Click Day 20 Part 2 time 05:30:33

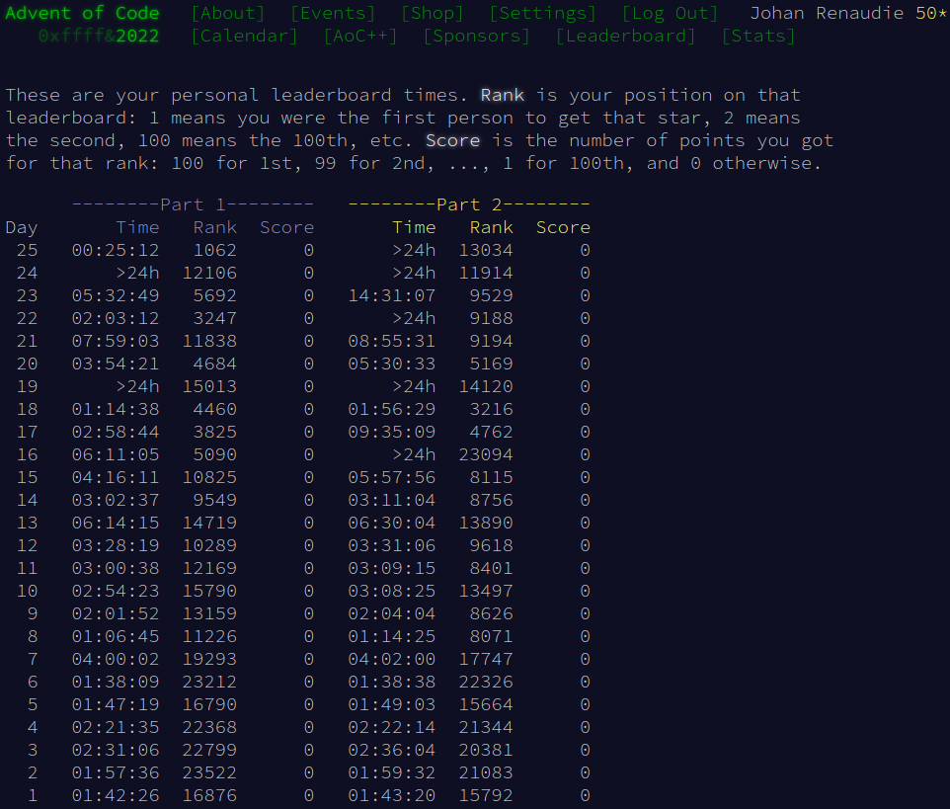coord(392,364)
